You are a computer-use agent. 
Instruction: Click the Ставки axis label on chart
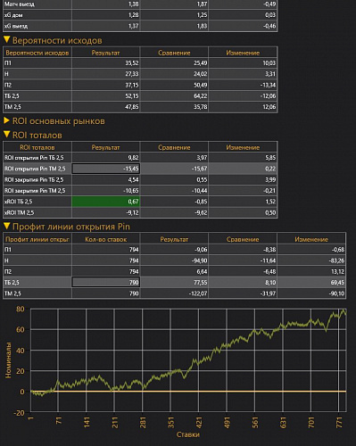(188, 434)
